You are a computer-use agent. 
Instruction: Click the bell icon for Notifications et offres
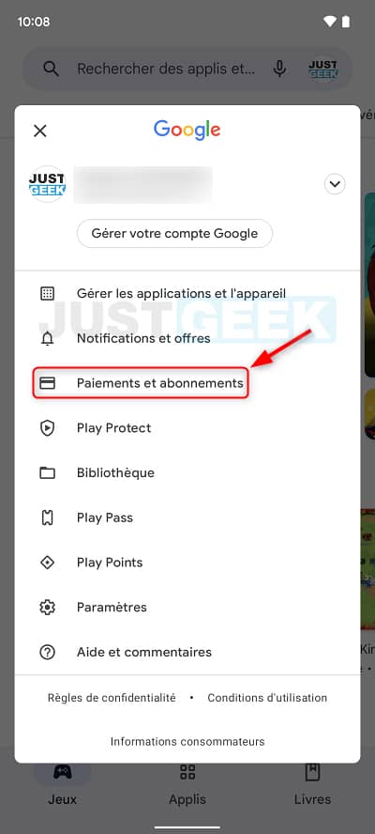[x=47, y=338]
